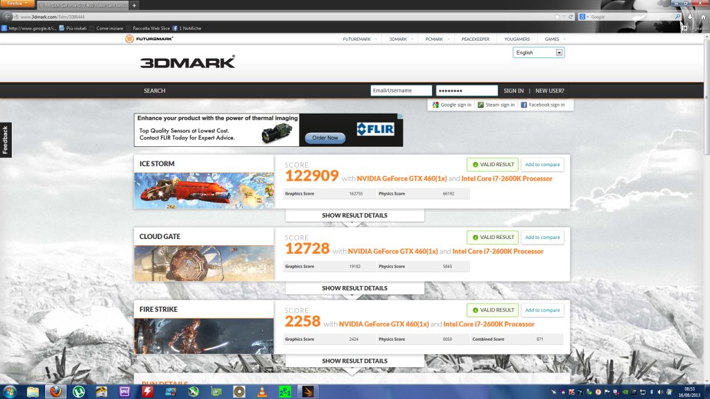Expand the FUTUREMARK top menu
Screen dimensions: 710x399
(360, 39)
